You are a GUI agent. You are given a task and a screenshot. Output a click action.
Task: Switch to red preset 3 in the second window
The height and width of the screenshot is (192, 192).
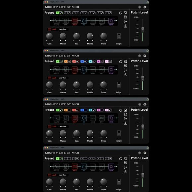click(x=74, y=61)
